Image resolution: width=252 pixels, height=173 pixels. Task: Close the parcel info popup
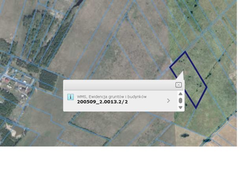pos(178,85)
